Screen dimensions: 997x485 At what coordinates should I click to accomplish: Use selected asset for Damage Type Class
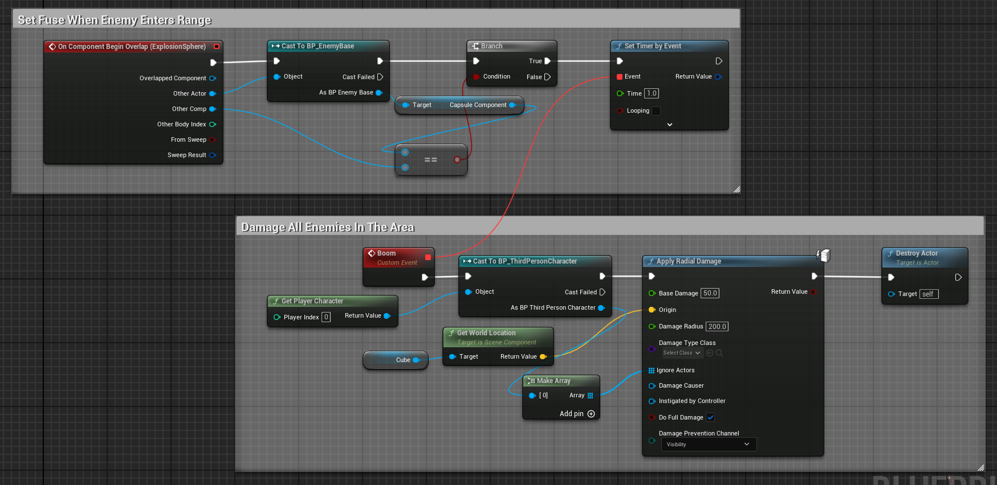[x=710, y=353]
